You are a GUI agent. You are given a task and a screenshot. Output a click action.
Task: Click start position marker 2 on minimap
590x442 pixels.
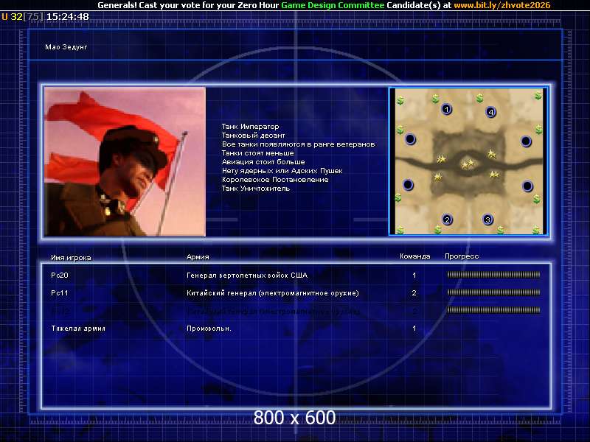[447, 220]
